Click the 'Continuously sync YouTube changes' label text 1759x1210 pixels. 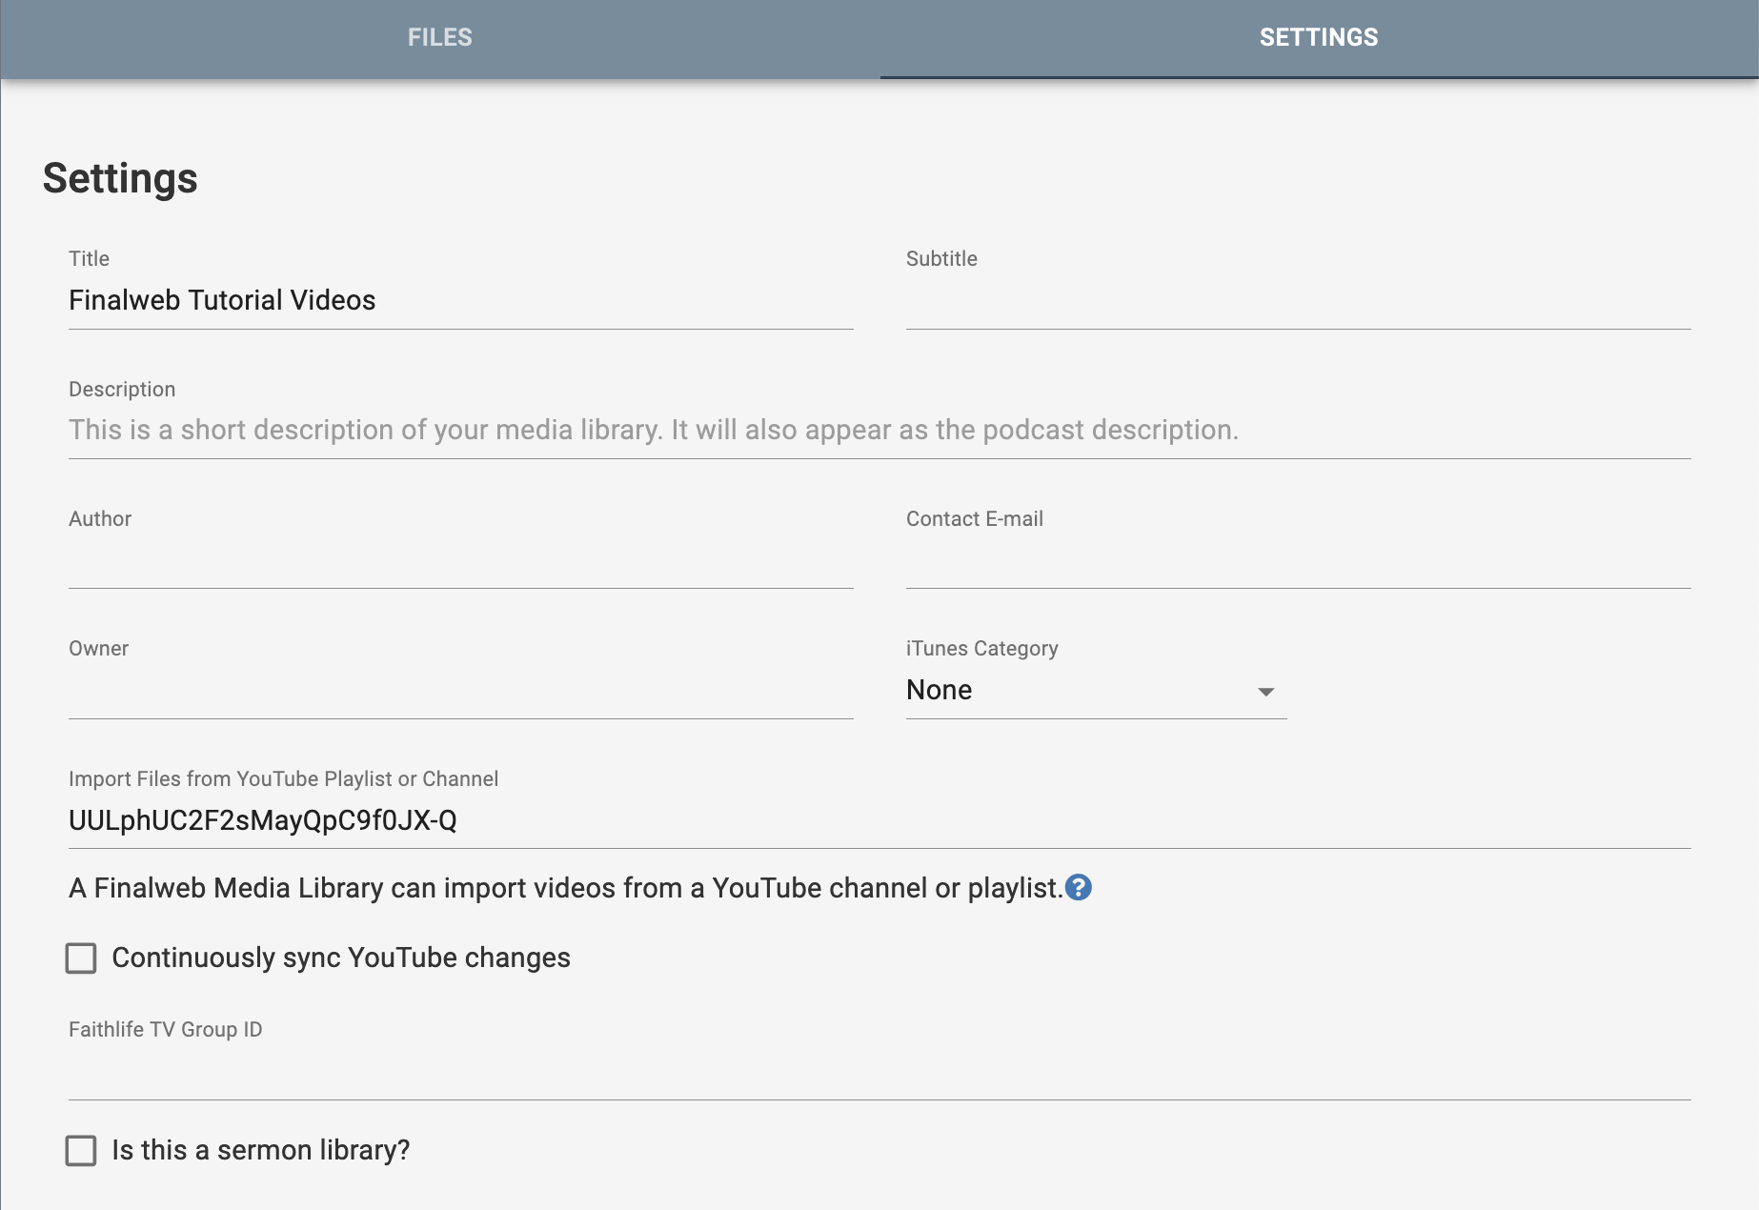click(340, 958)
